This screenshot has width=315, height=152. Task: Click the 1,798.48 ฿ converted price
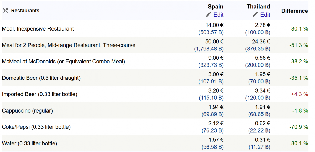pyautogui.click(x=209, y=49)
